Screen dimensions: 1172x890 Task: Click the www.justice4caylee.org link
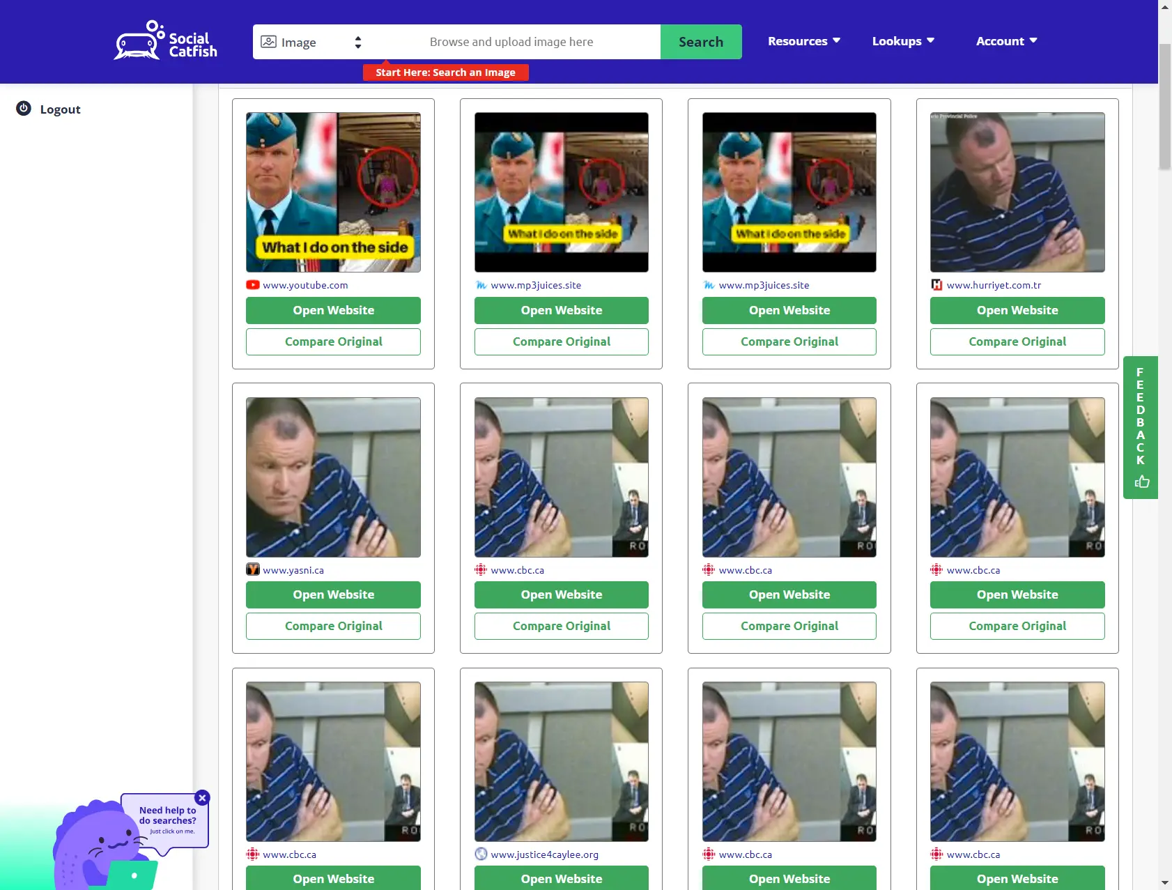(x=544, y=854)
